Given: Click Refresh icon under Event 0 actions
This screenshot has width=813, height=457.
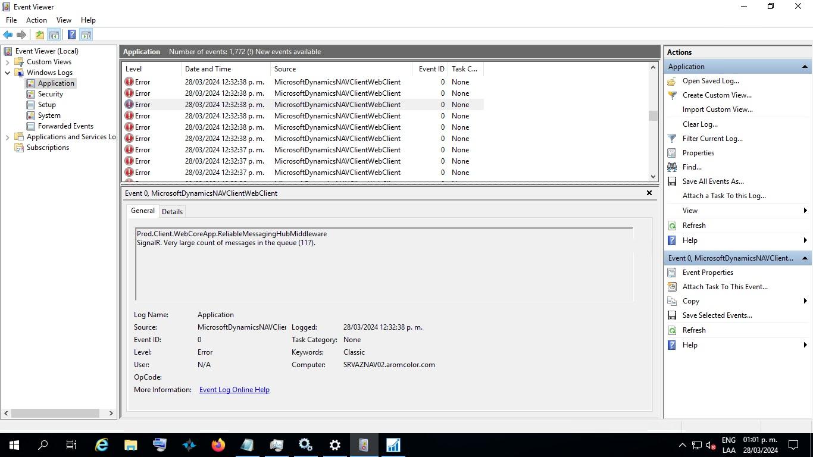Looking at the screenshot, I should [672, 330].
